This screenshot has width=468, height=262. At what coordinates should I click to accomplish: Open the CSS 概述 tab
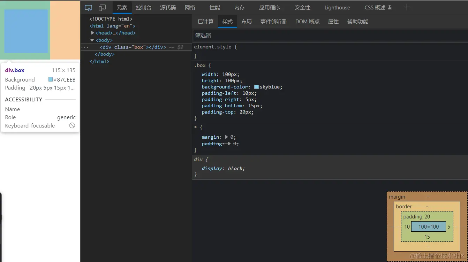point(375,8)
